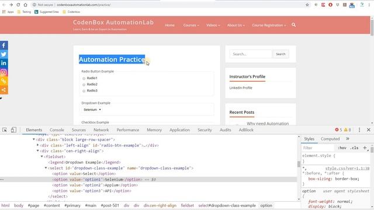Image resolution: width=374 pixels, height=210 pixels.
Task: Open the Computed styles tab
Action: pyautogui.click(x=330, y=139)
